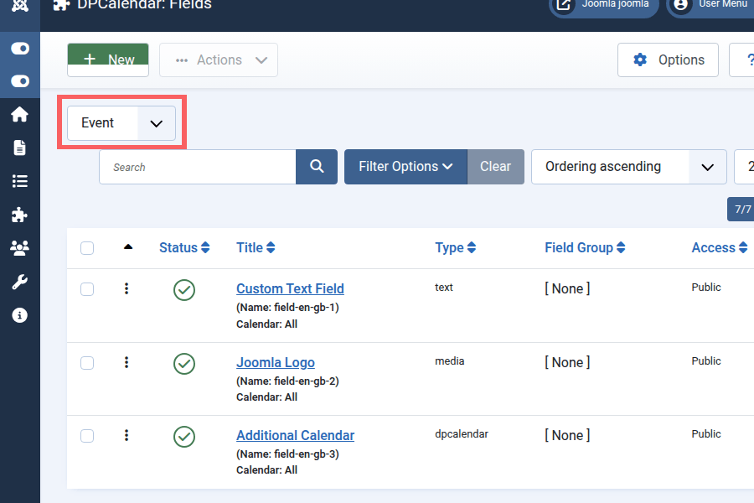The height and width of the screenshot is (503, 754).
Task: Click the Home icon in sidebar
Action: pyautogui.click(x=19, y=115)
